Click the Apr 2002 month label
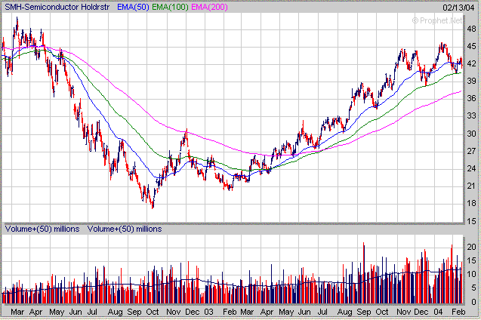 tap(35, 312)
